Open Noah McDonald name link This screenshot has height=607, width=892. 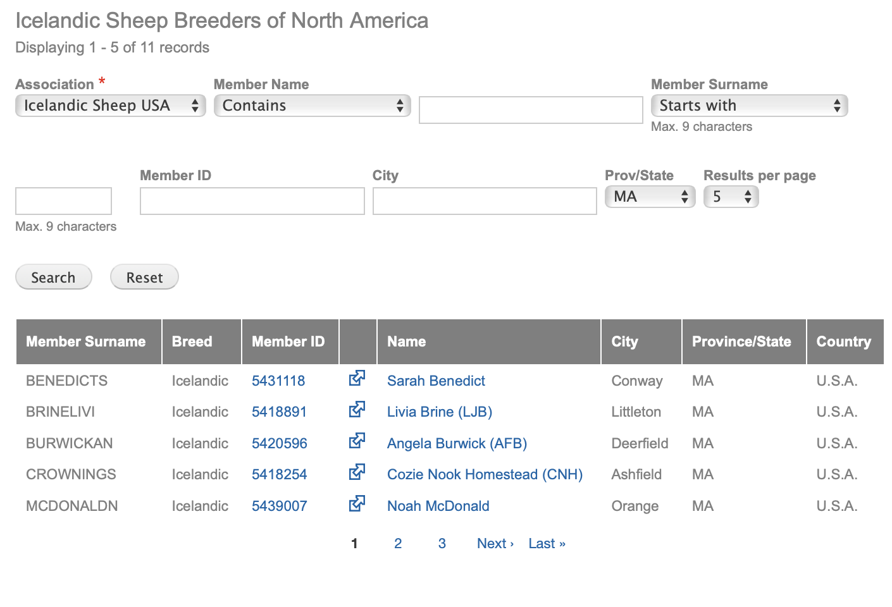click(438, 506)
